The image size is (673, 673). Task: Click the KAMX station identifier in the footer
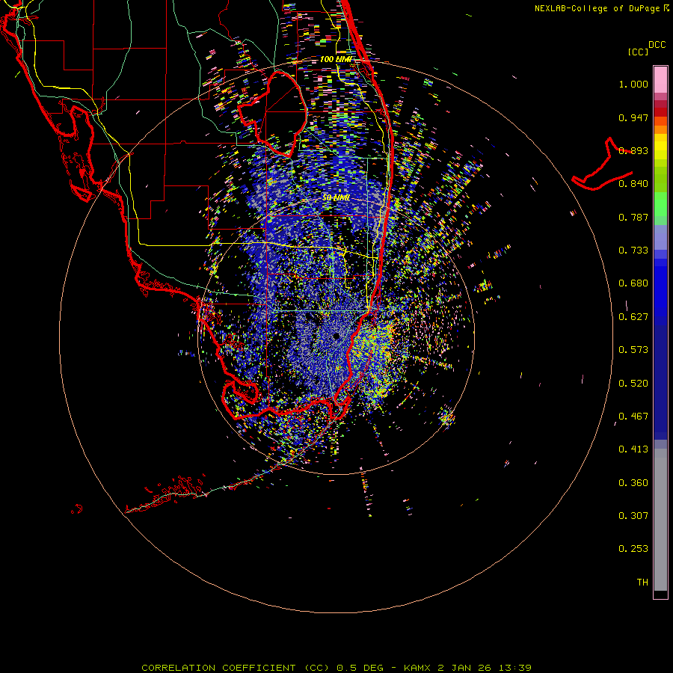pos(417,668)
